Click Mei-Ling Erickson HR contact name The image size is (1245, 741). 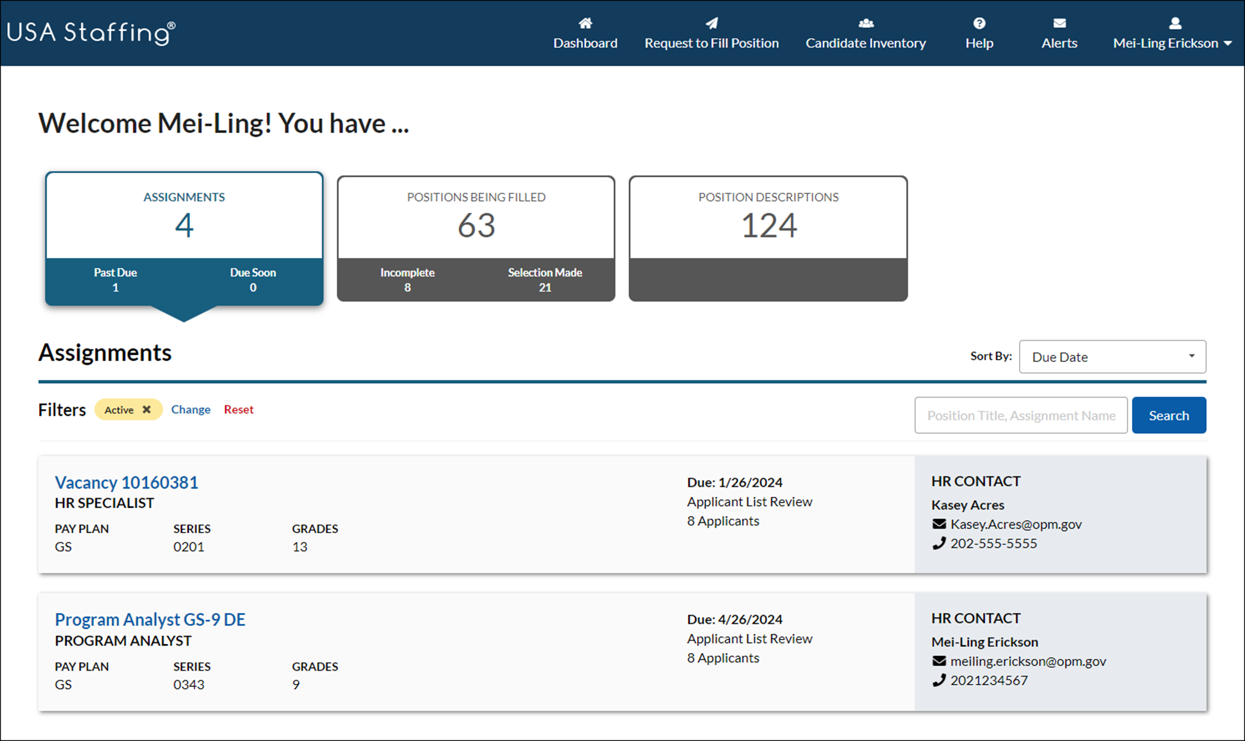[x=985, y=642]
